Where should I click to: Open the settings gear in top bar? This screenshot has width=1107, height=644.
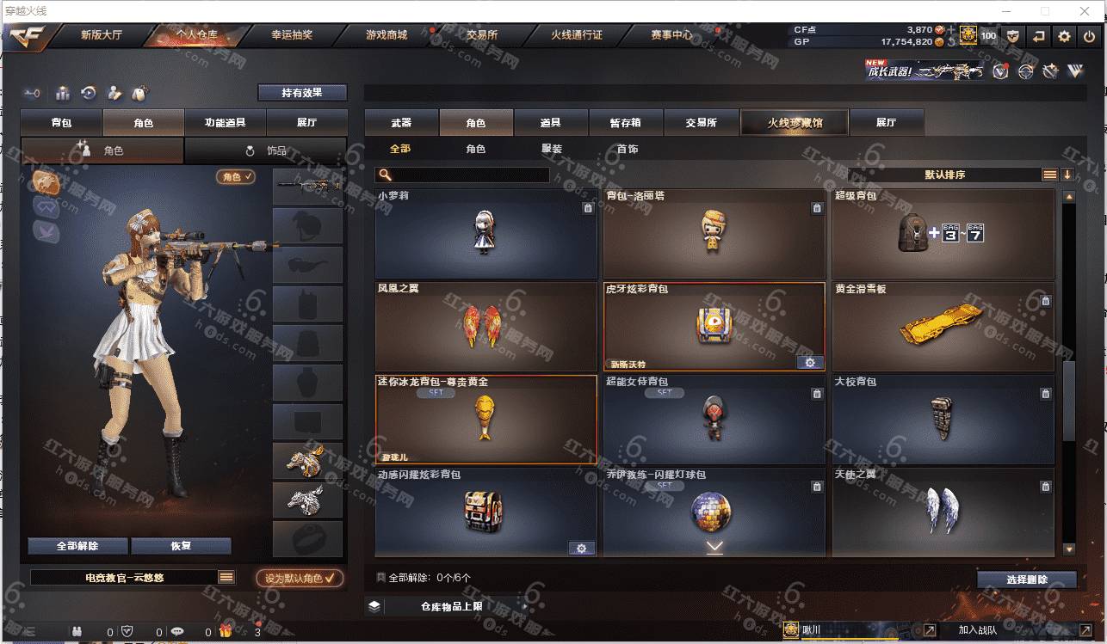pos(1065,36)
